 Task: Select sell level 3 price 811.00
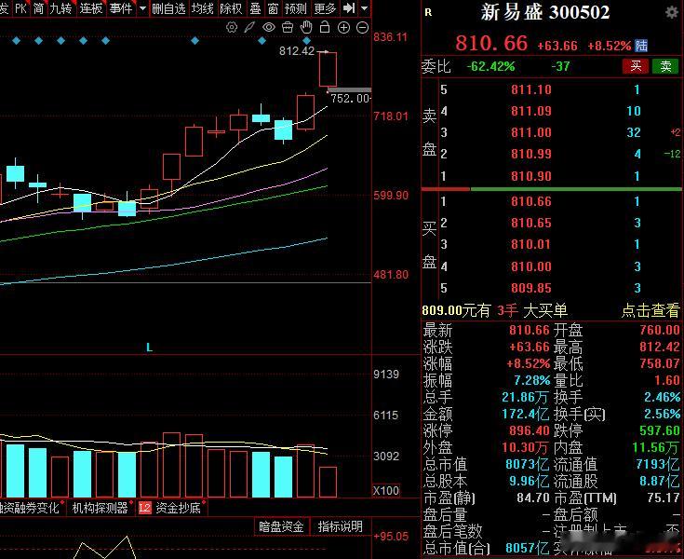coord(530,132)
